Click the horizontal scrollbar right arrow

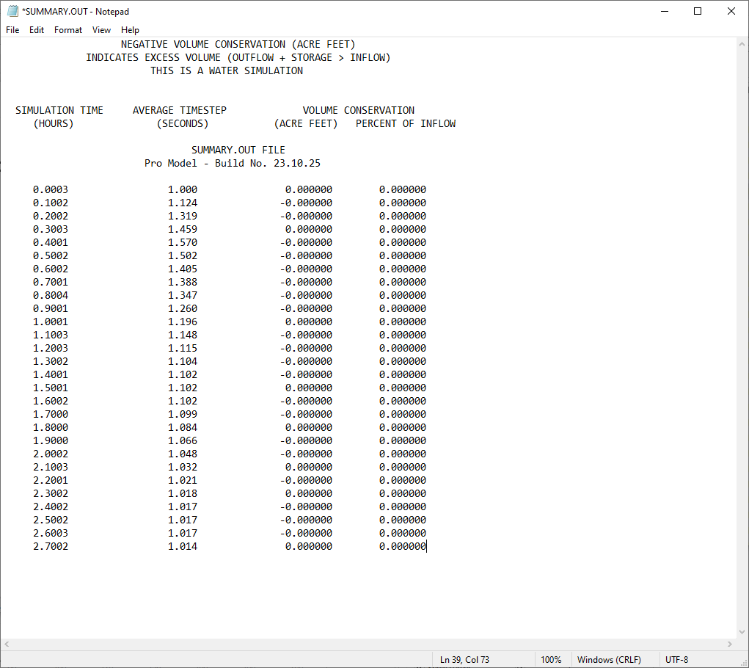731,644
